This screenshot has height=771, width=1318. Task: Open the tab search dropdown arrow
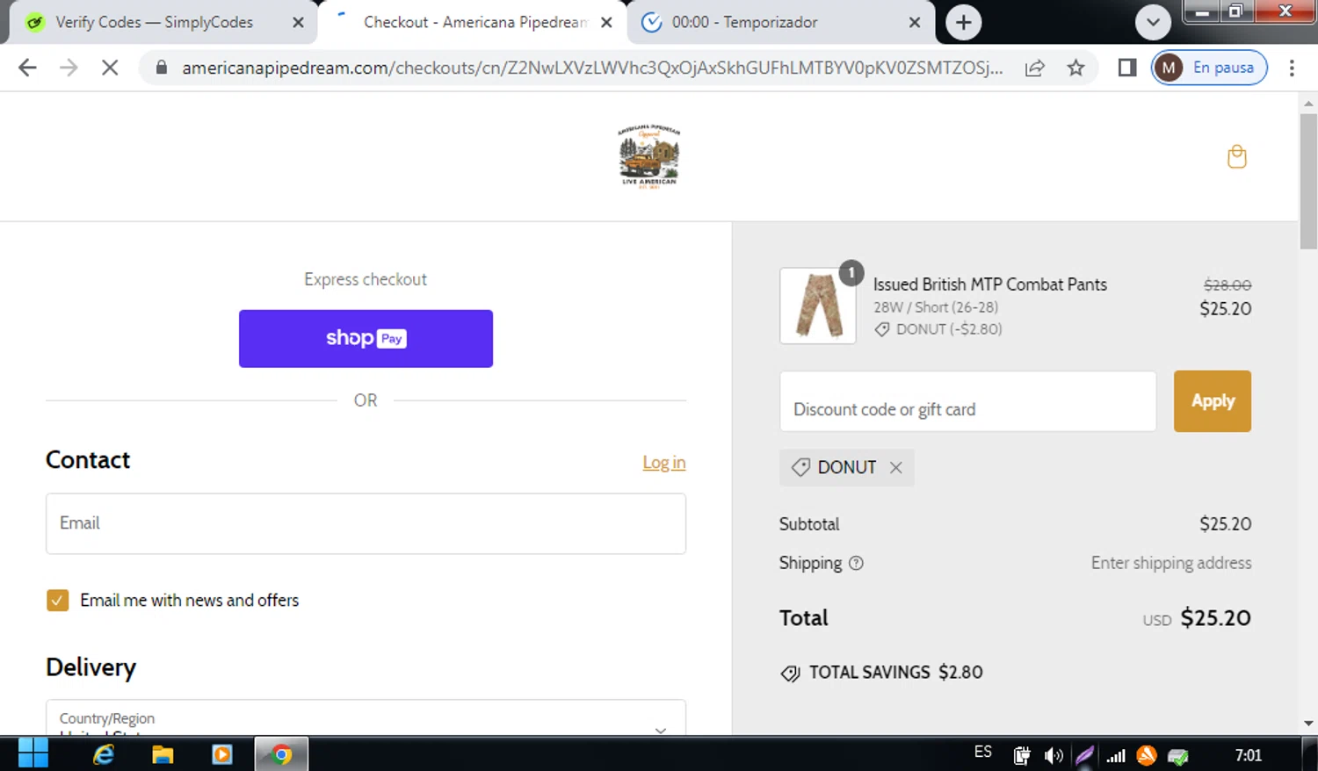click(x=1153, y=23)
